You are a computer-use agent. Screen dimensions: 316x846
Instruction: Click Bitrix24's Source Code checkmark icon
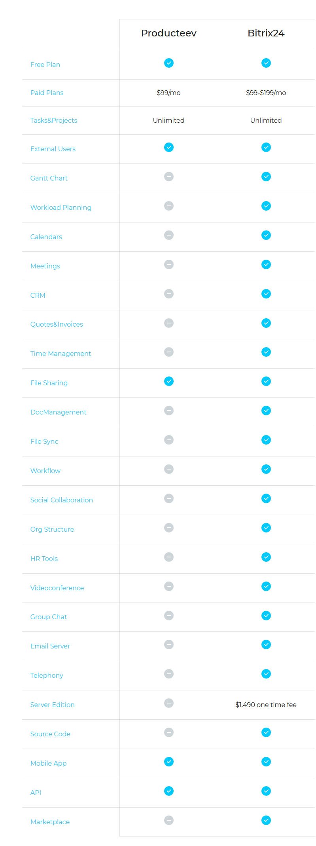266,732
